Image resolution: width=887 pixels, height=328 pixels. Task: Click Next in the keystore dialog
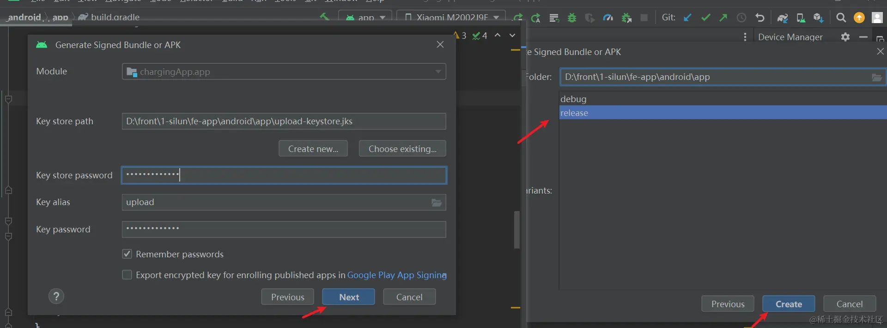pyautogui.click(x=349, y=297)
